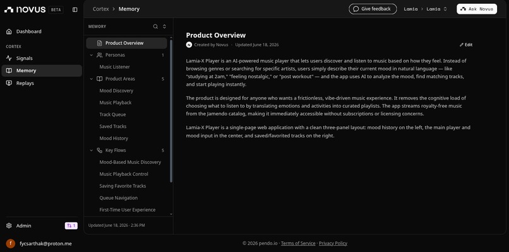Select the Product Overview tree item

pyautogui.click(x=126, y=43)
